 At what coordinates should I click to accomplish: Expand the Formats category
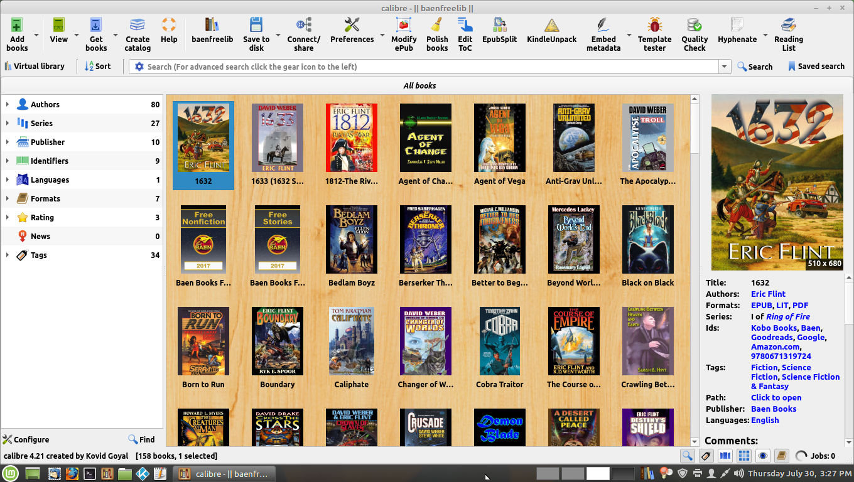(8, 199)
